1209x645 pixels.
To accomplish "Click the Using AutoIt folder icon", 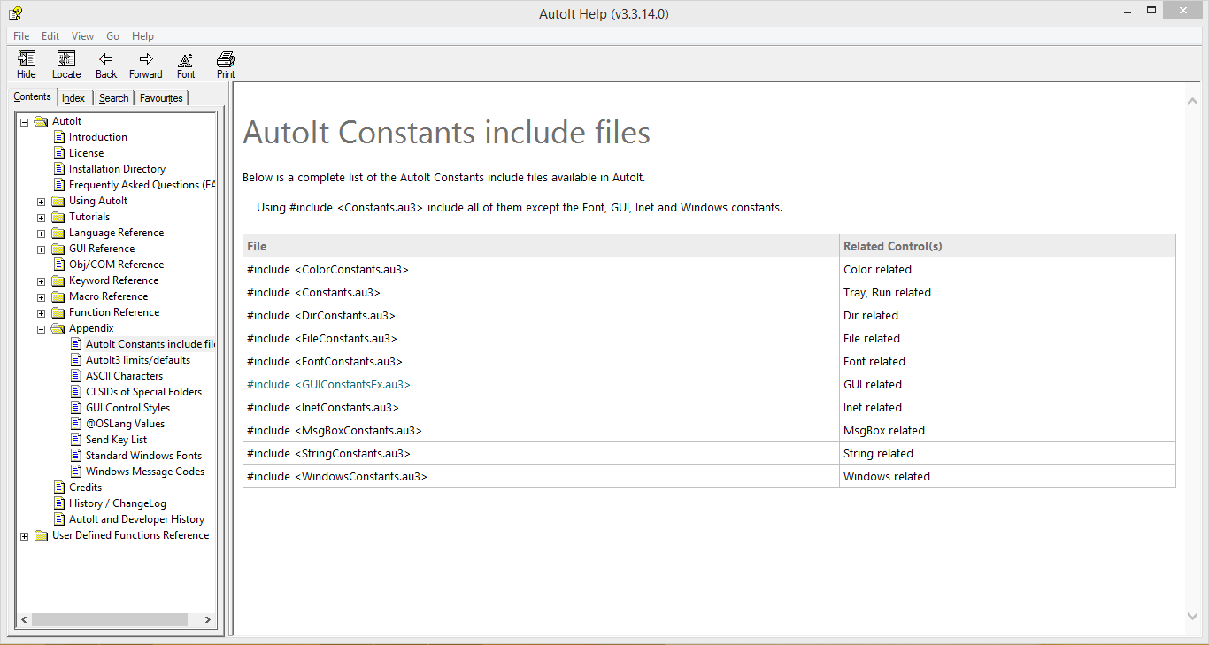I will (x=58, y=201).
